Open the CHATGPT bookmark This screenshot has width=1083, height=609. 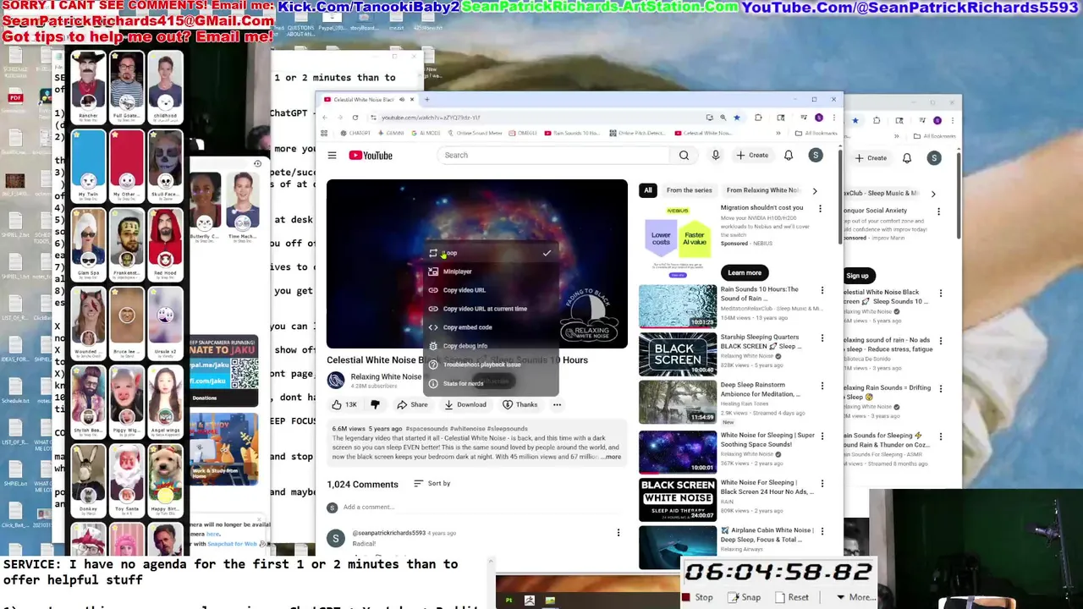click(x=355, y=133)
